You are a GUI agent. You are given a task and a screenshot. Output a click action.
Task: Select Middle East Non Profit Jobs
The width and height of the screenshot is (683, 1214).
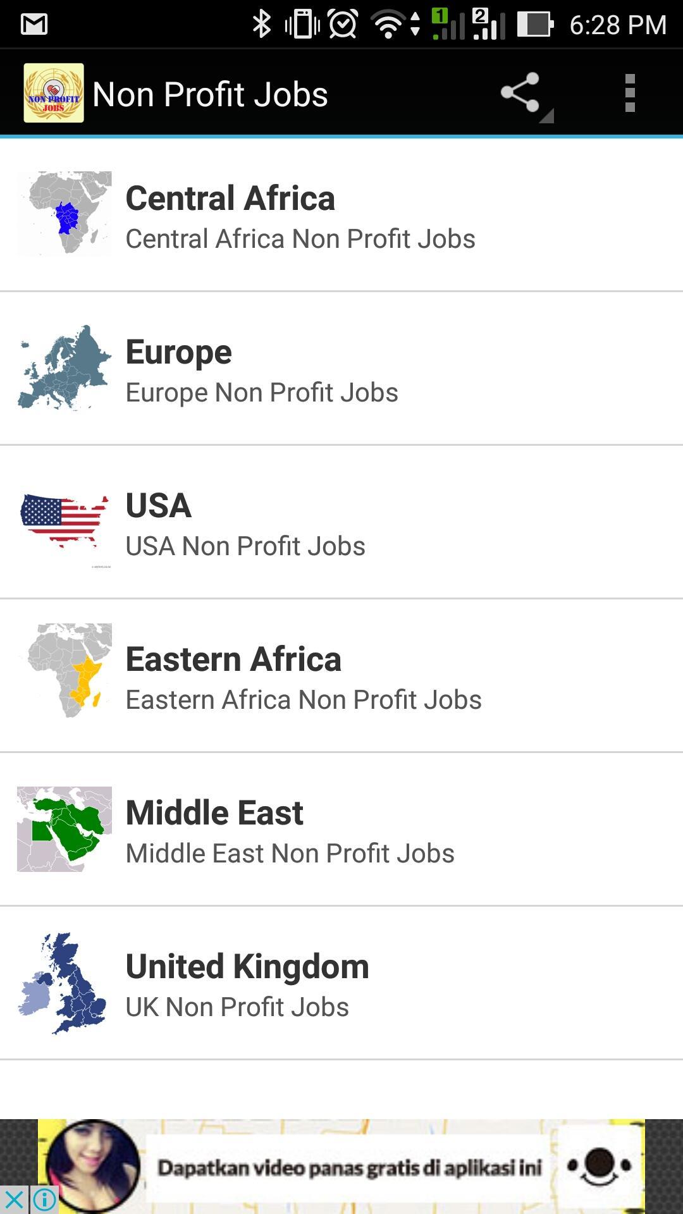(x=341, y=830)
